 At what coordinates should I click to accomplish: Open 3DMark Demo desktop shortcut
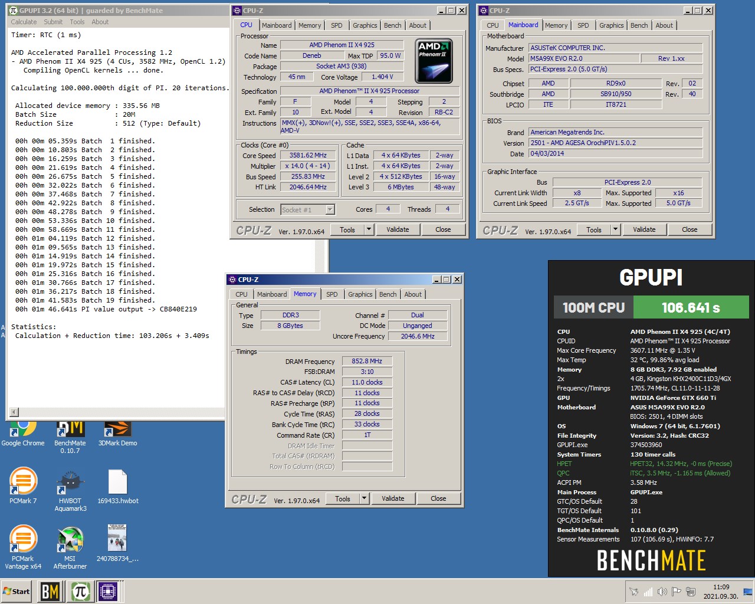pos(117,434)
